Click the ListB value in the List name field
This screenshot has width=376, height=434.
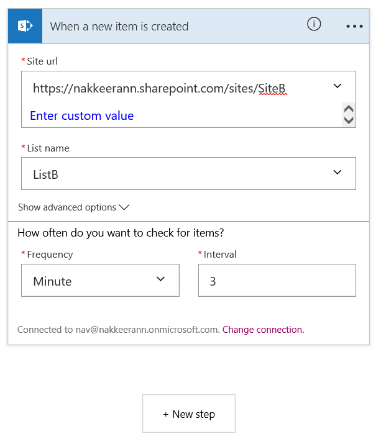click(46, 174)
